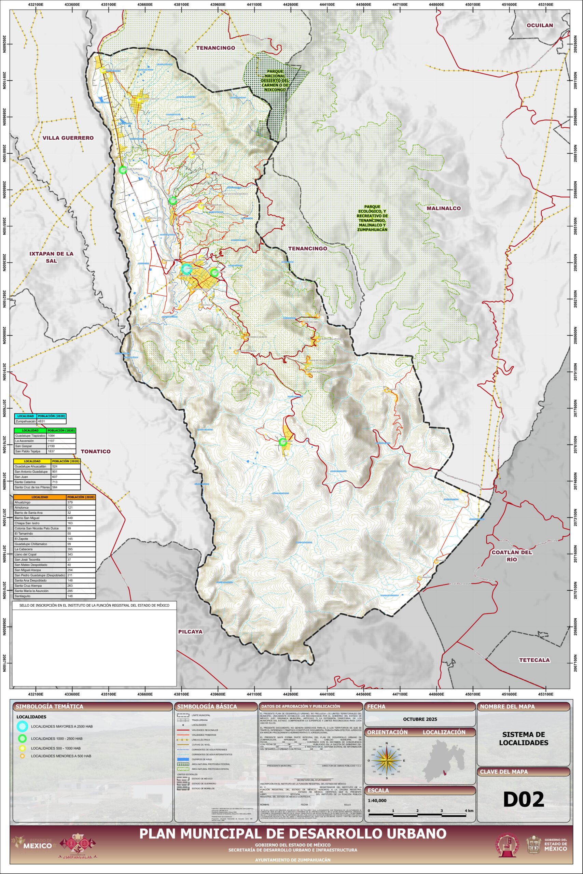Click the yellow Localidades 500 - 1000 legend circle
583x874 pixels.
click(x=22, y=748)
